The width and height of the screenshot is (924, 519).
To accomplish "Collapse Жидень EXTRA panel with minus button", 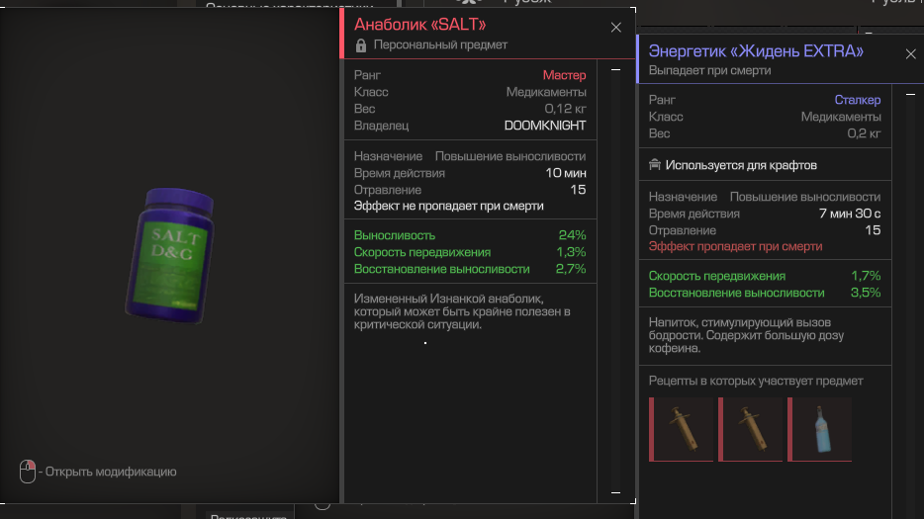I will 910,94.
